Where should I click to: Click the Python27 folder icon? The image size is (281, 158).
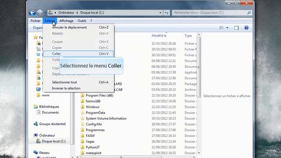[x=83, y=147]
